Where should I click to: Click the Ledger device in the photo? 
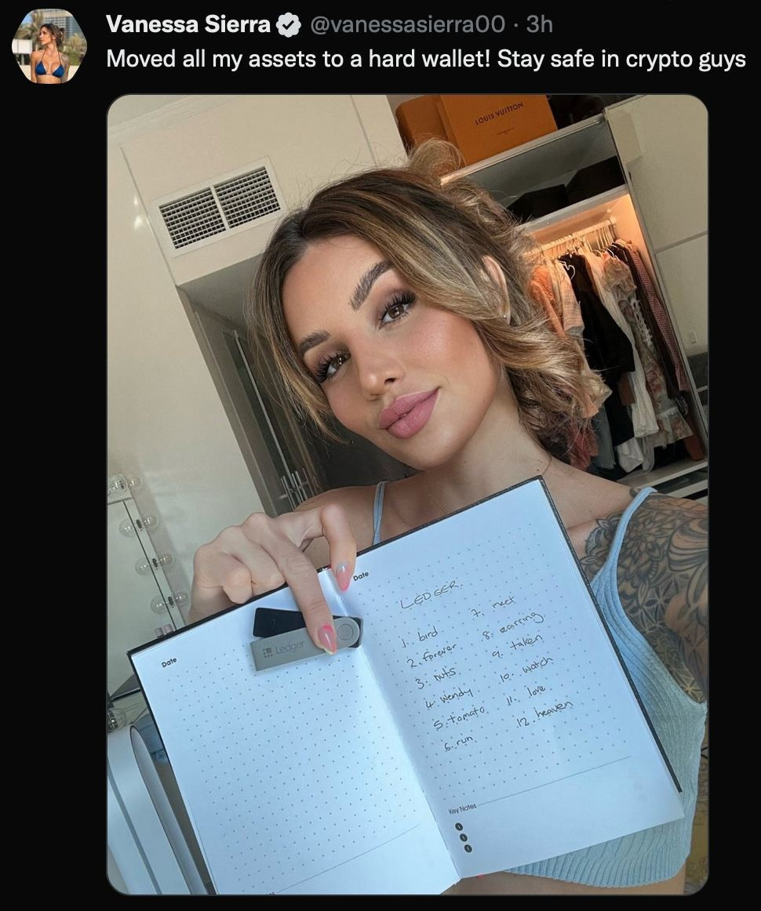point(307,638)
